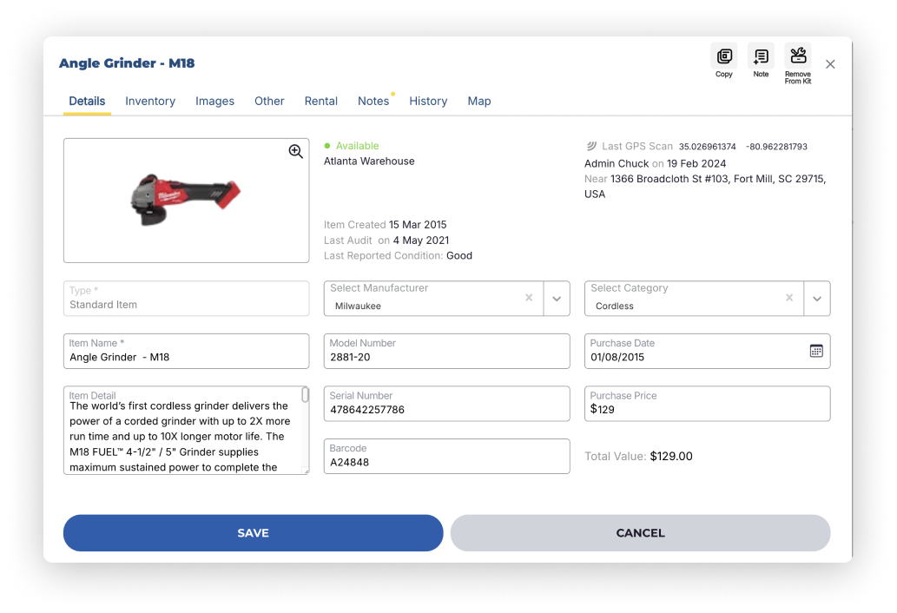Clear the Cordless category selection

click(788, 297)
